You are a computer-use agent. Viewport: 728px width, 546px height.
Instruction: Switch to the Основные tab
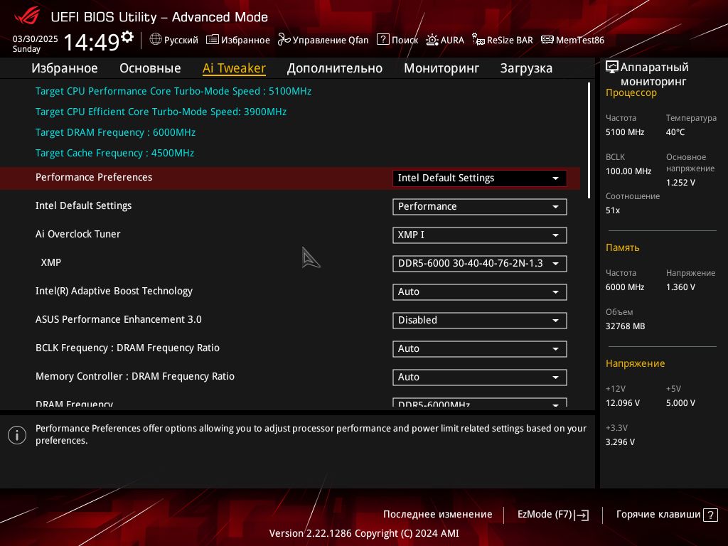(x=150, y=68)
